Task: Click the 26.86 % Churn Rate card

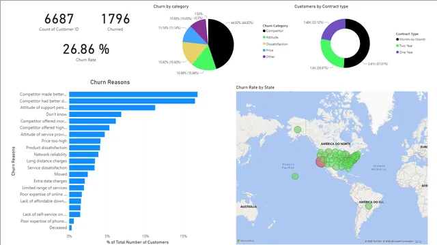Action: [86, 52]
